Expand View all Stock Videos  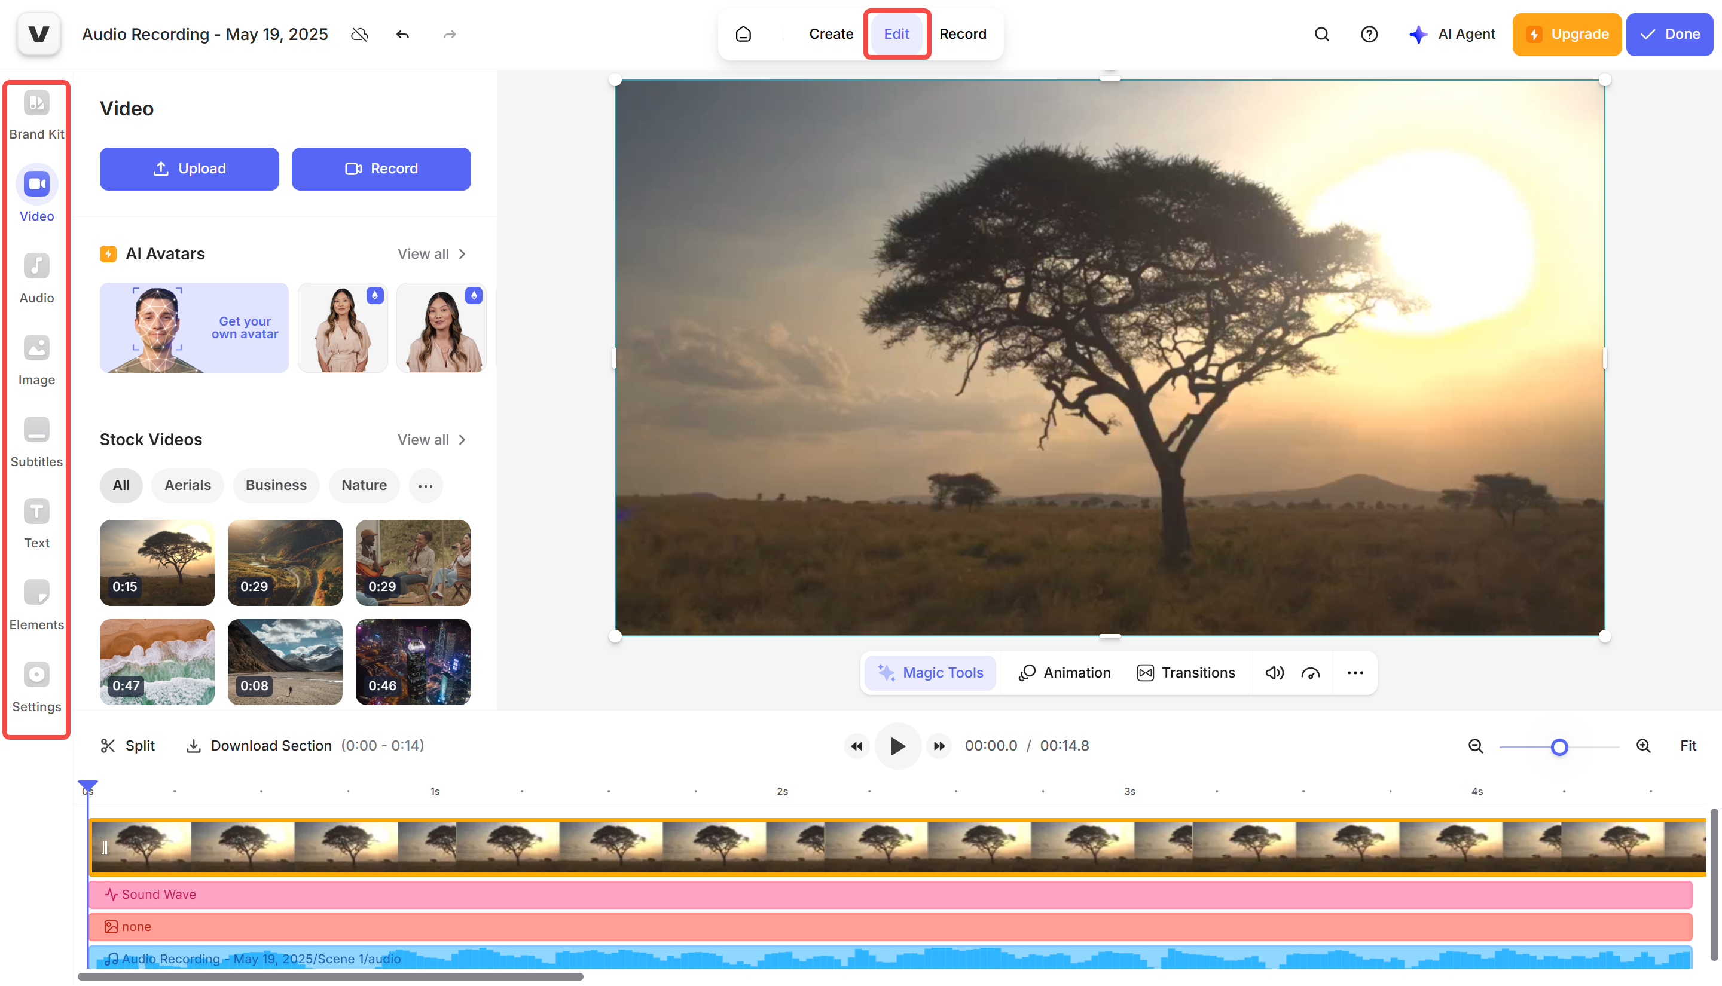(432, 439)
